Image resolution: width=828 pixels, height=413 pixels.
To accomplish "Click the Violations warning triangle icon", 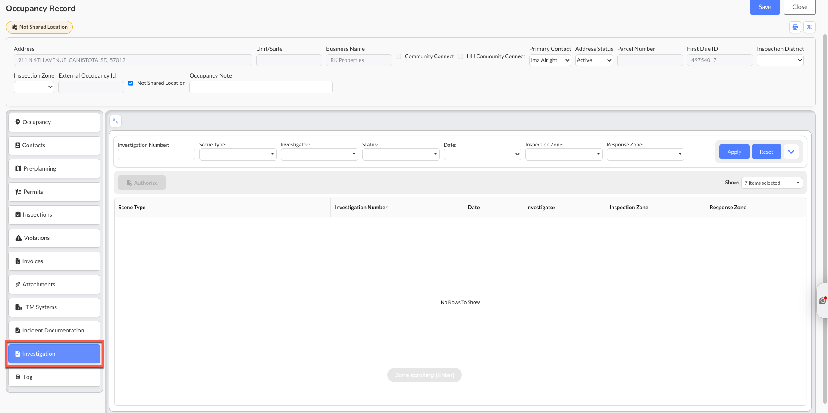I will [19, 238].
